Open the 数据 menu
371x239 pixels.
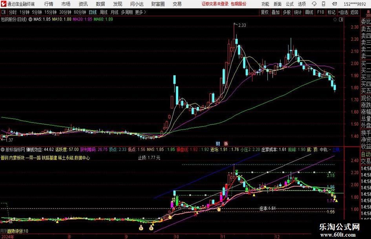(x=101, y=4)
